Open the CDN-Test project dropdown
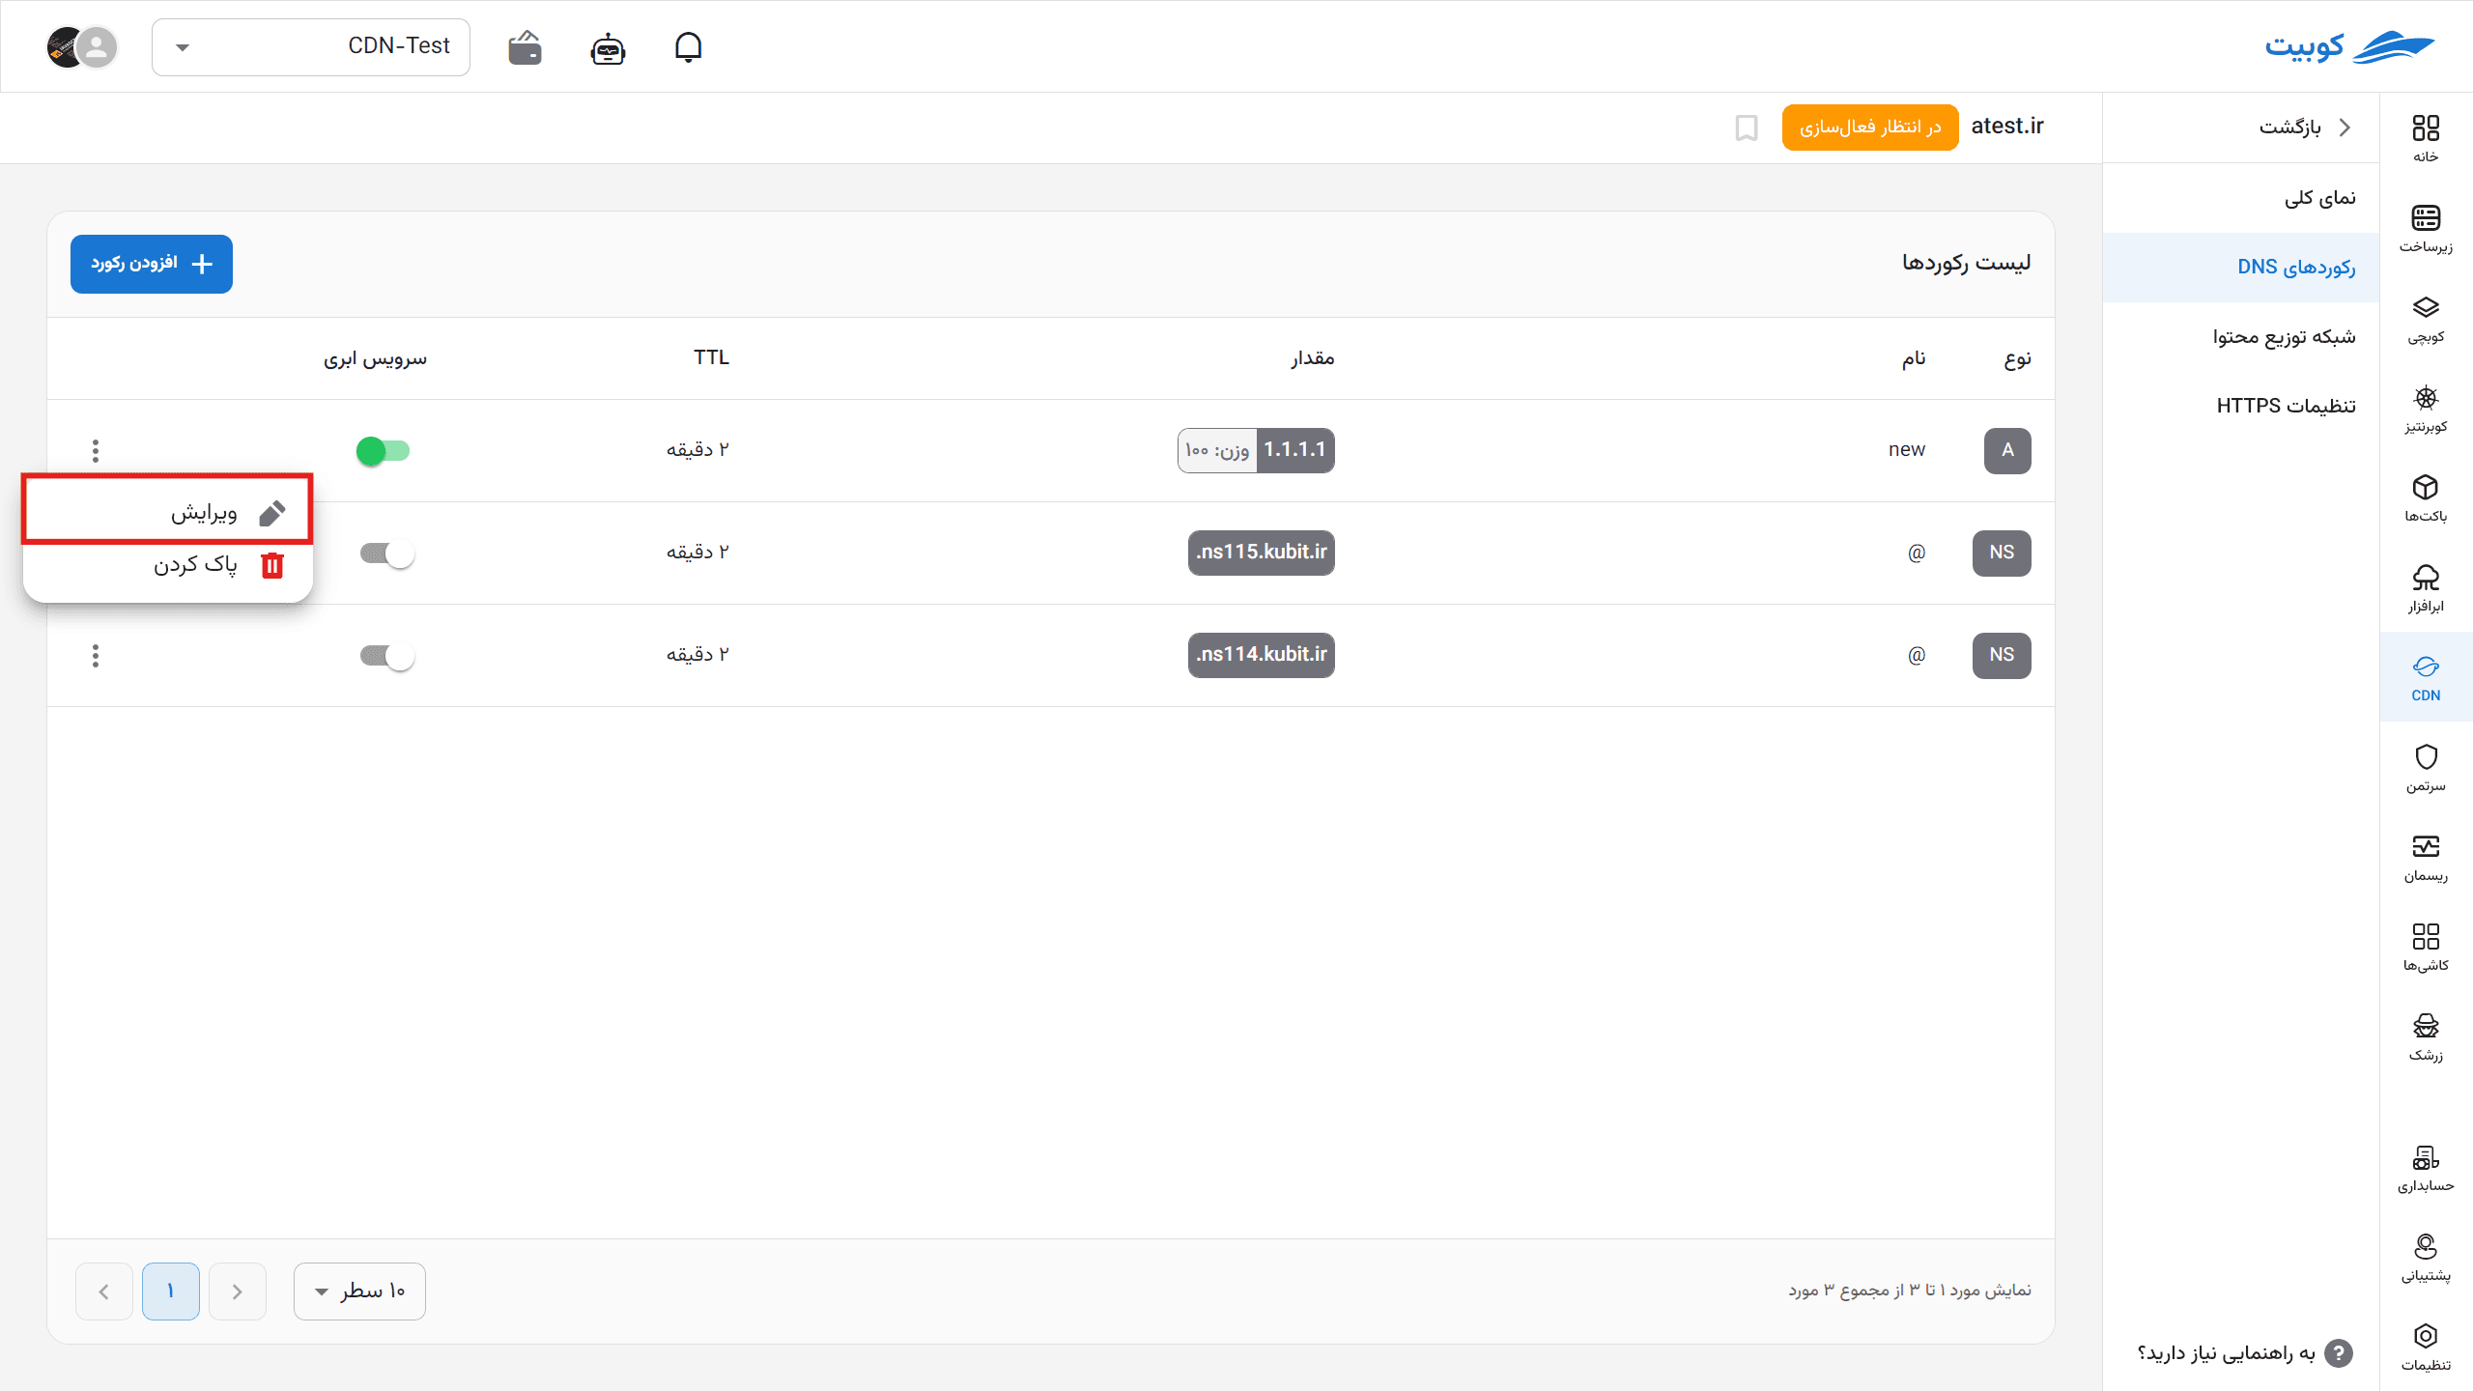 311,46
